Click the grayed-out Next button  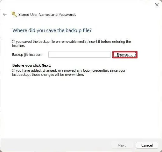coord(122,145)
